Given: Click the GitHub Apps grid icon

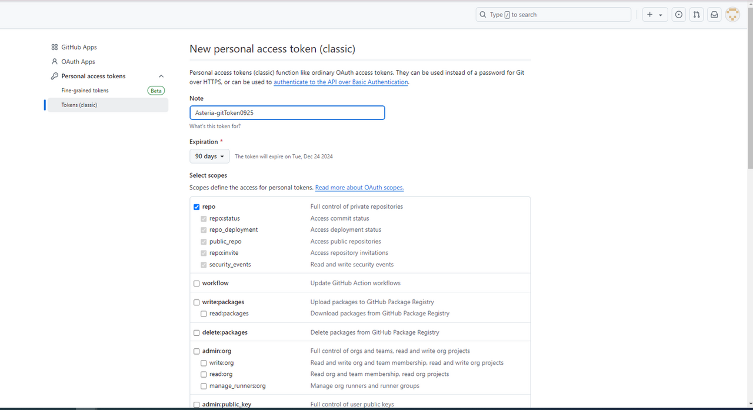Looking at the screenshot, I should (x=55, y=47).
